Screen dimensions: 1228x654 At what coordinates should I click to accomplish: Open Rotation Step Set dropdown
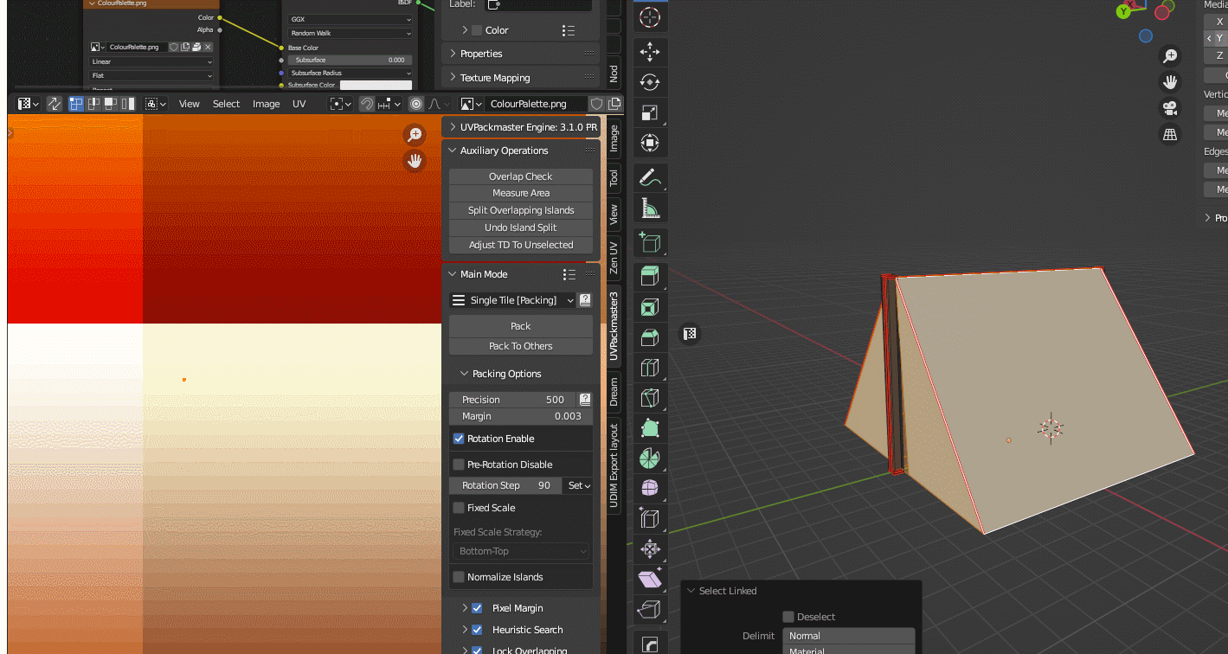tap(578, 485)
